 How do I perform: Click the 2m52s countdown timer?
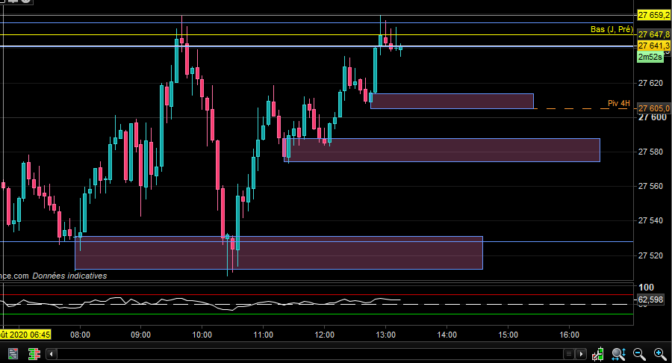coord(650,57)
